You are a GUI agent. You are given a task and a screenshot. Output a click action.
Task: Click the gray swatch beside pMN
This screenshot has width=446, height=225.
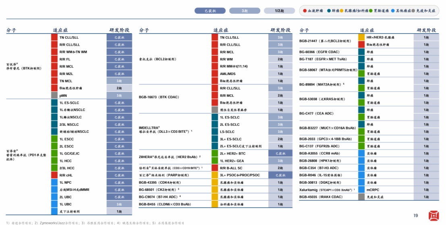54,96
